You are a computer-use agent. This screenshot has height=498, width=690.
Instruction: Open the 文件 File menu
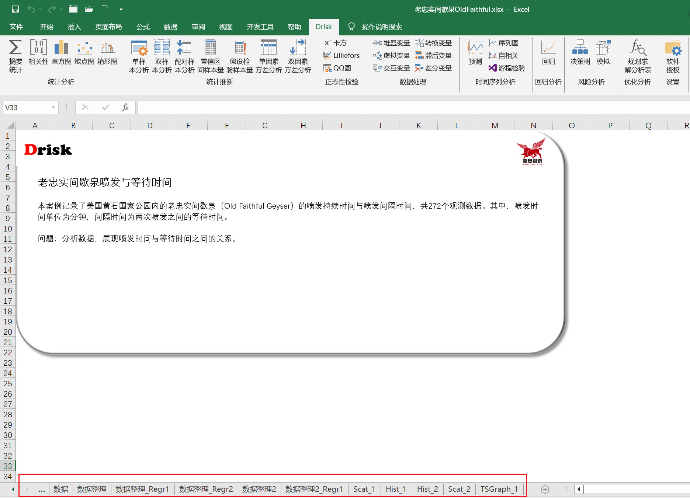(x=16, y=27)
